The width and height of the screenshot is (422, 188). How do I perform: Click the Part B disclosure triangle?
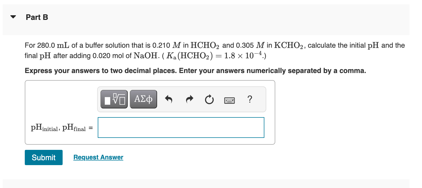click(13, 17)
